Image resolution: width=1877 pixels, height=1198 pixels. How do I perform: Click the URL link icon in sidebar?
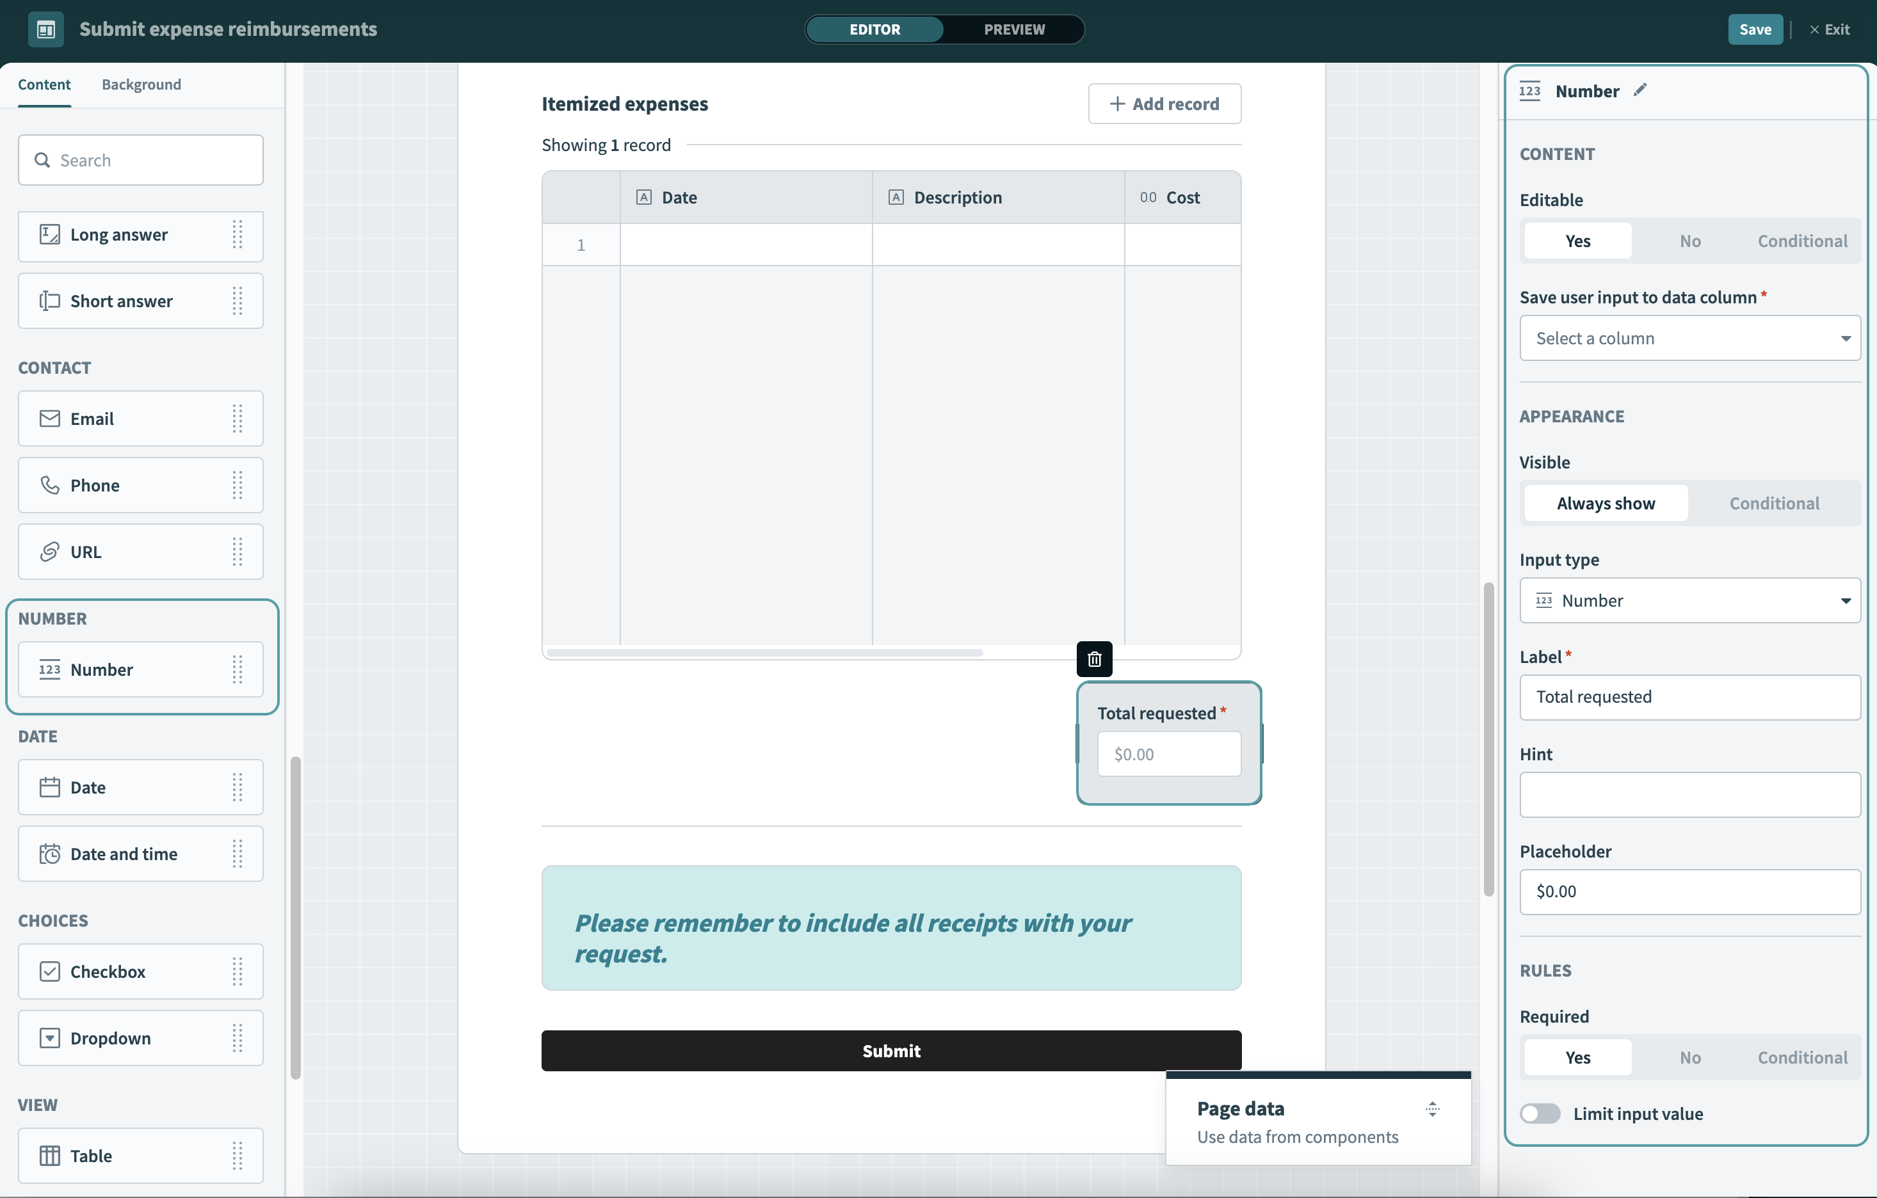tap(50, 552)
